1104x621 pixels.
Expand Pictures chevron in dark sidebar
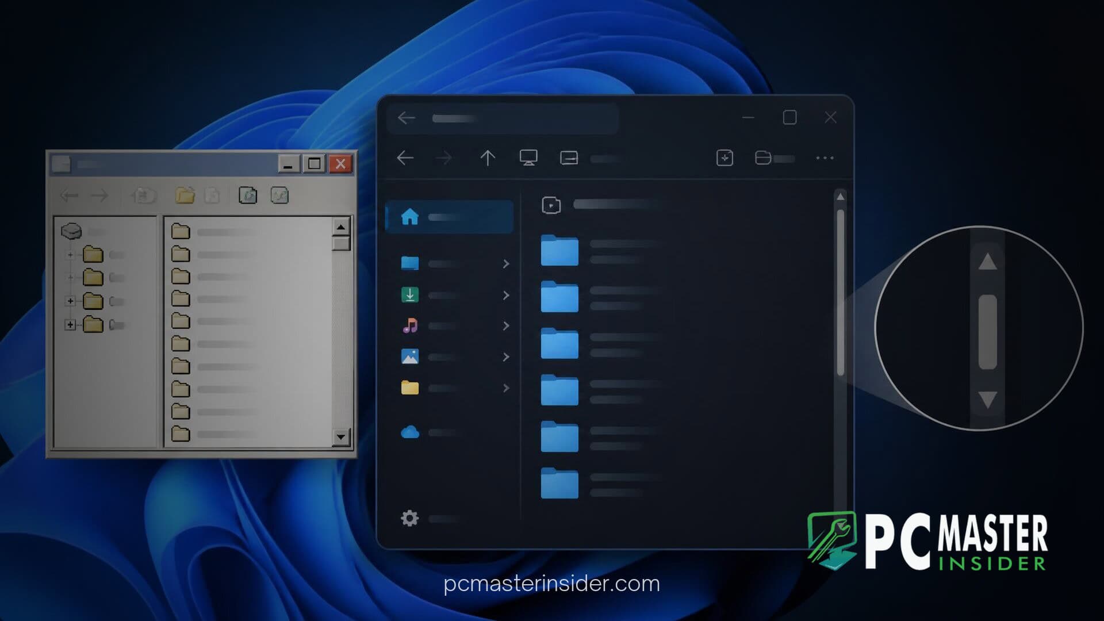(x=506, y=357)
